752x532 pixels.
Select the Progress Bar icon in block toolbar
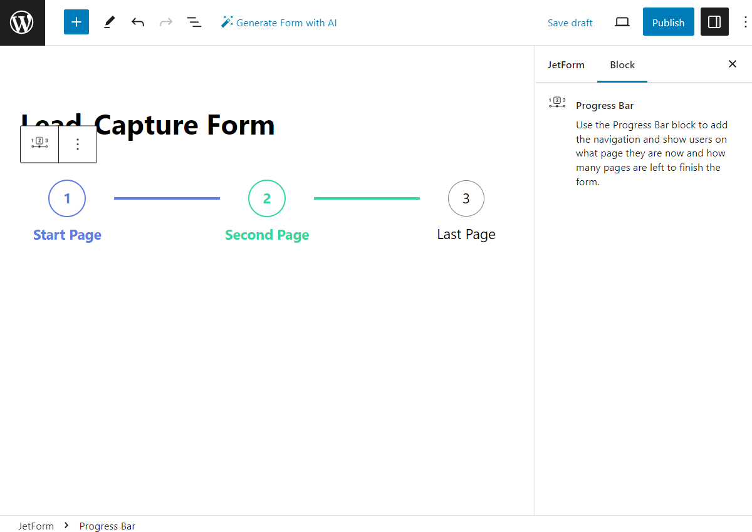39,143
